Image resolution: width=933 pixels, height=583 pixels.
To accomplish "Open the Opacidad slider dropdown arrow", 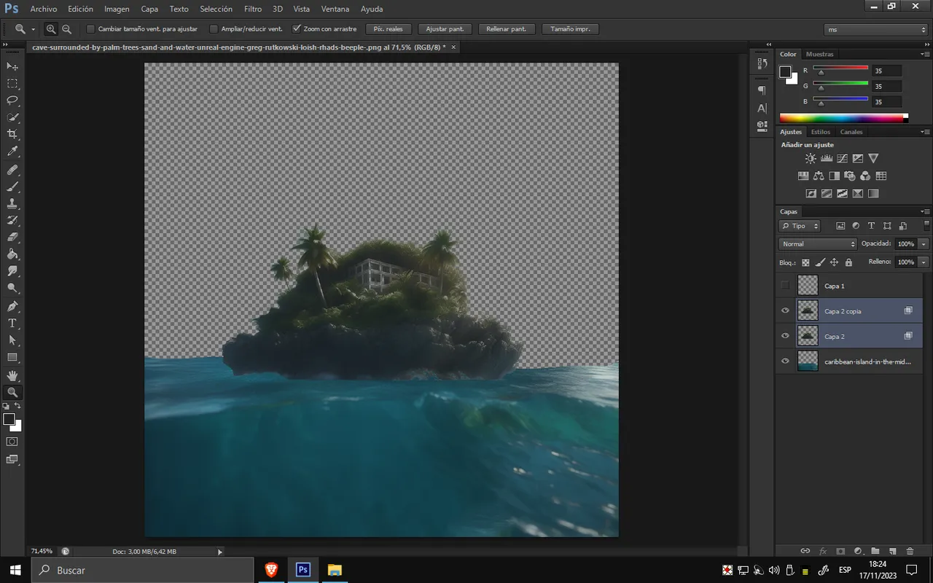I will click(924, 244).
